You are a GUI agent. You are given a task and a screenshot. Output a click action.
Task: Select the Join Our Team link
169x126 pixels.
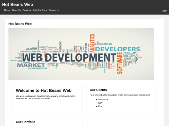40,10
